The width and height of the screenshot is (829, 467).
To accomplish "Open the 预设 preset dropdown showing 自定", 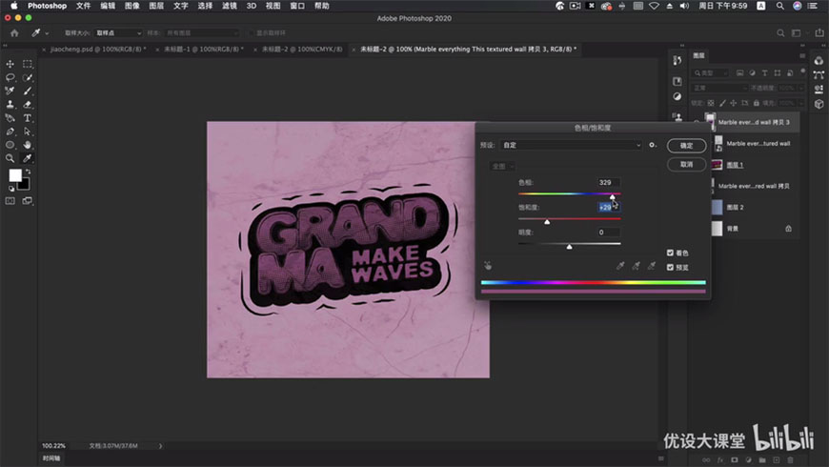I will tap(572, 145).
